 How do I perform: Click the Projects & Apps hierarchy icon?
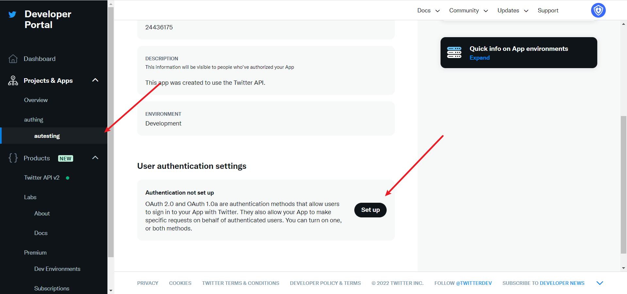point(13,81)
